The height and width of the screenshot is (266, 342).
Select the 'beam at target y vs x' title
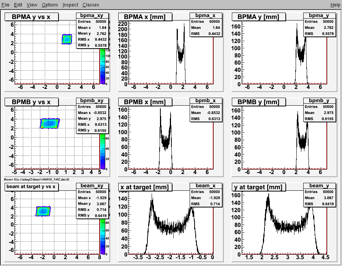click(32, 187)
